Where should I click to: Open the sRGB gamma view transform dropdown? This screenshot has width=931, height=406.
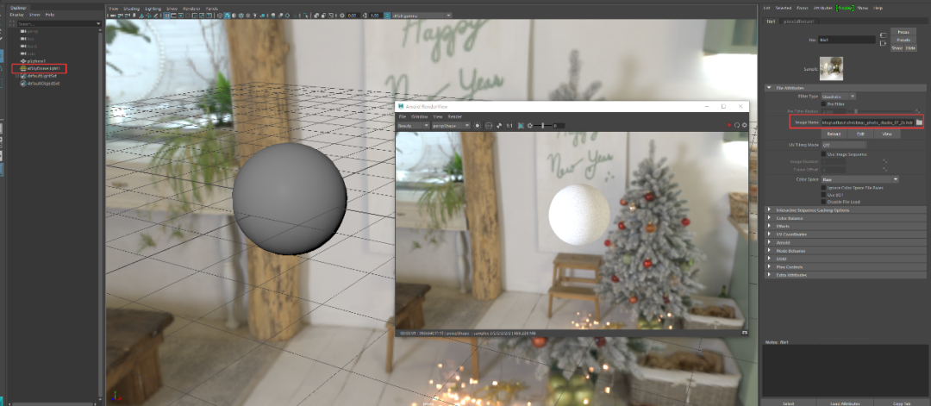422,15
